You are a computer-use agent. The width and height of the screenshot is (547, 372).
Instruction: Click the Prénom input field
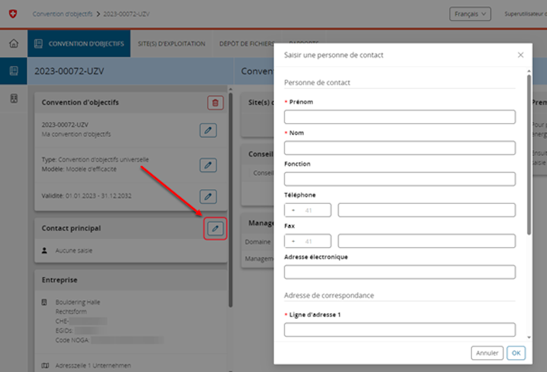click(x=400, y=117)
